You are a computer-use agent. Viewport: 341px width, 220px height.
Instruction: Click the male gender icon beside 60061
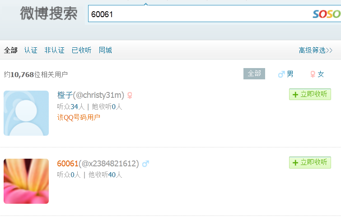click(145, 164)
